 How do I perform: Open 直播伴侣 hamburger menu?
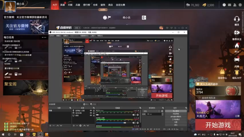click(x=175, y=28)
